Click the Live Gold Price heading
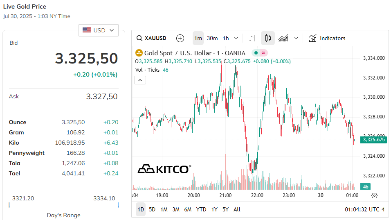Viewport: 391px width, 220px height. tap(25, 7)
